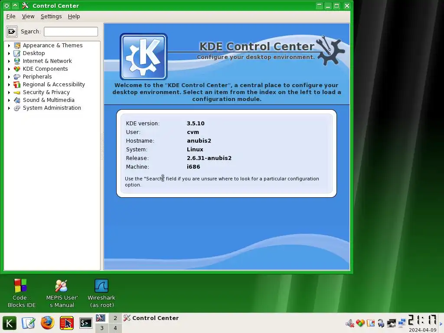The height and width of the screenshot is (333, 444).
Task: Open the Settings menu
Action: 51,16
